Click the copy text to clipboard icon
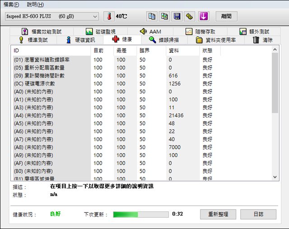 [152, 16]
